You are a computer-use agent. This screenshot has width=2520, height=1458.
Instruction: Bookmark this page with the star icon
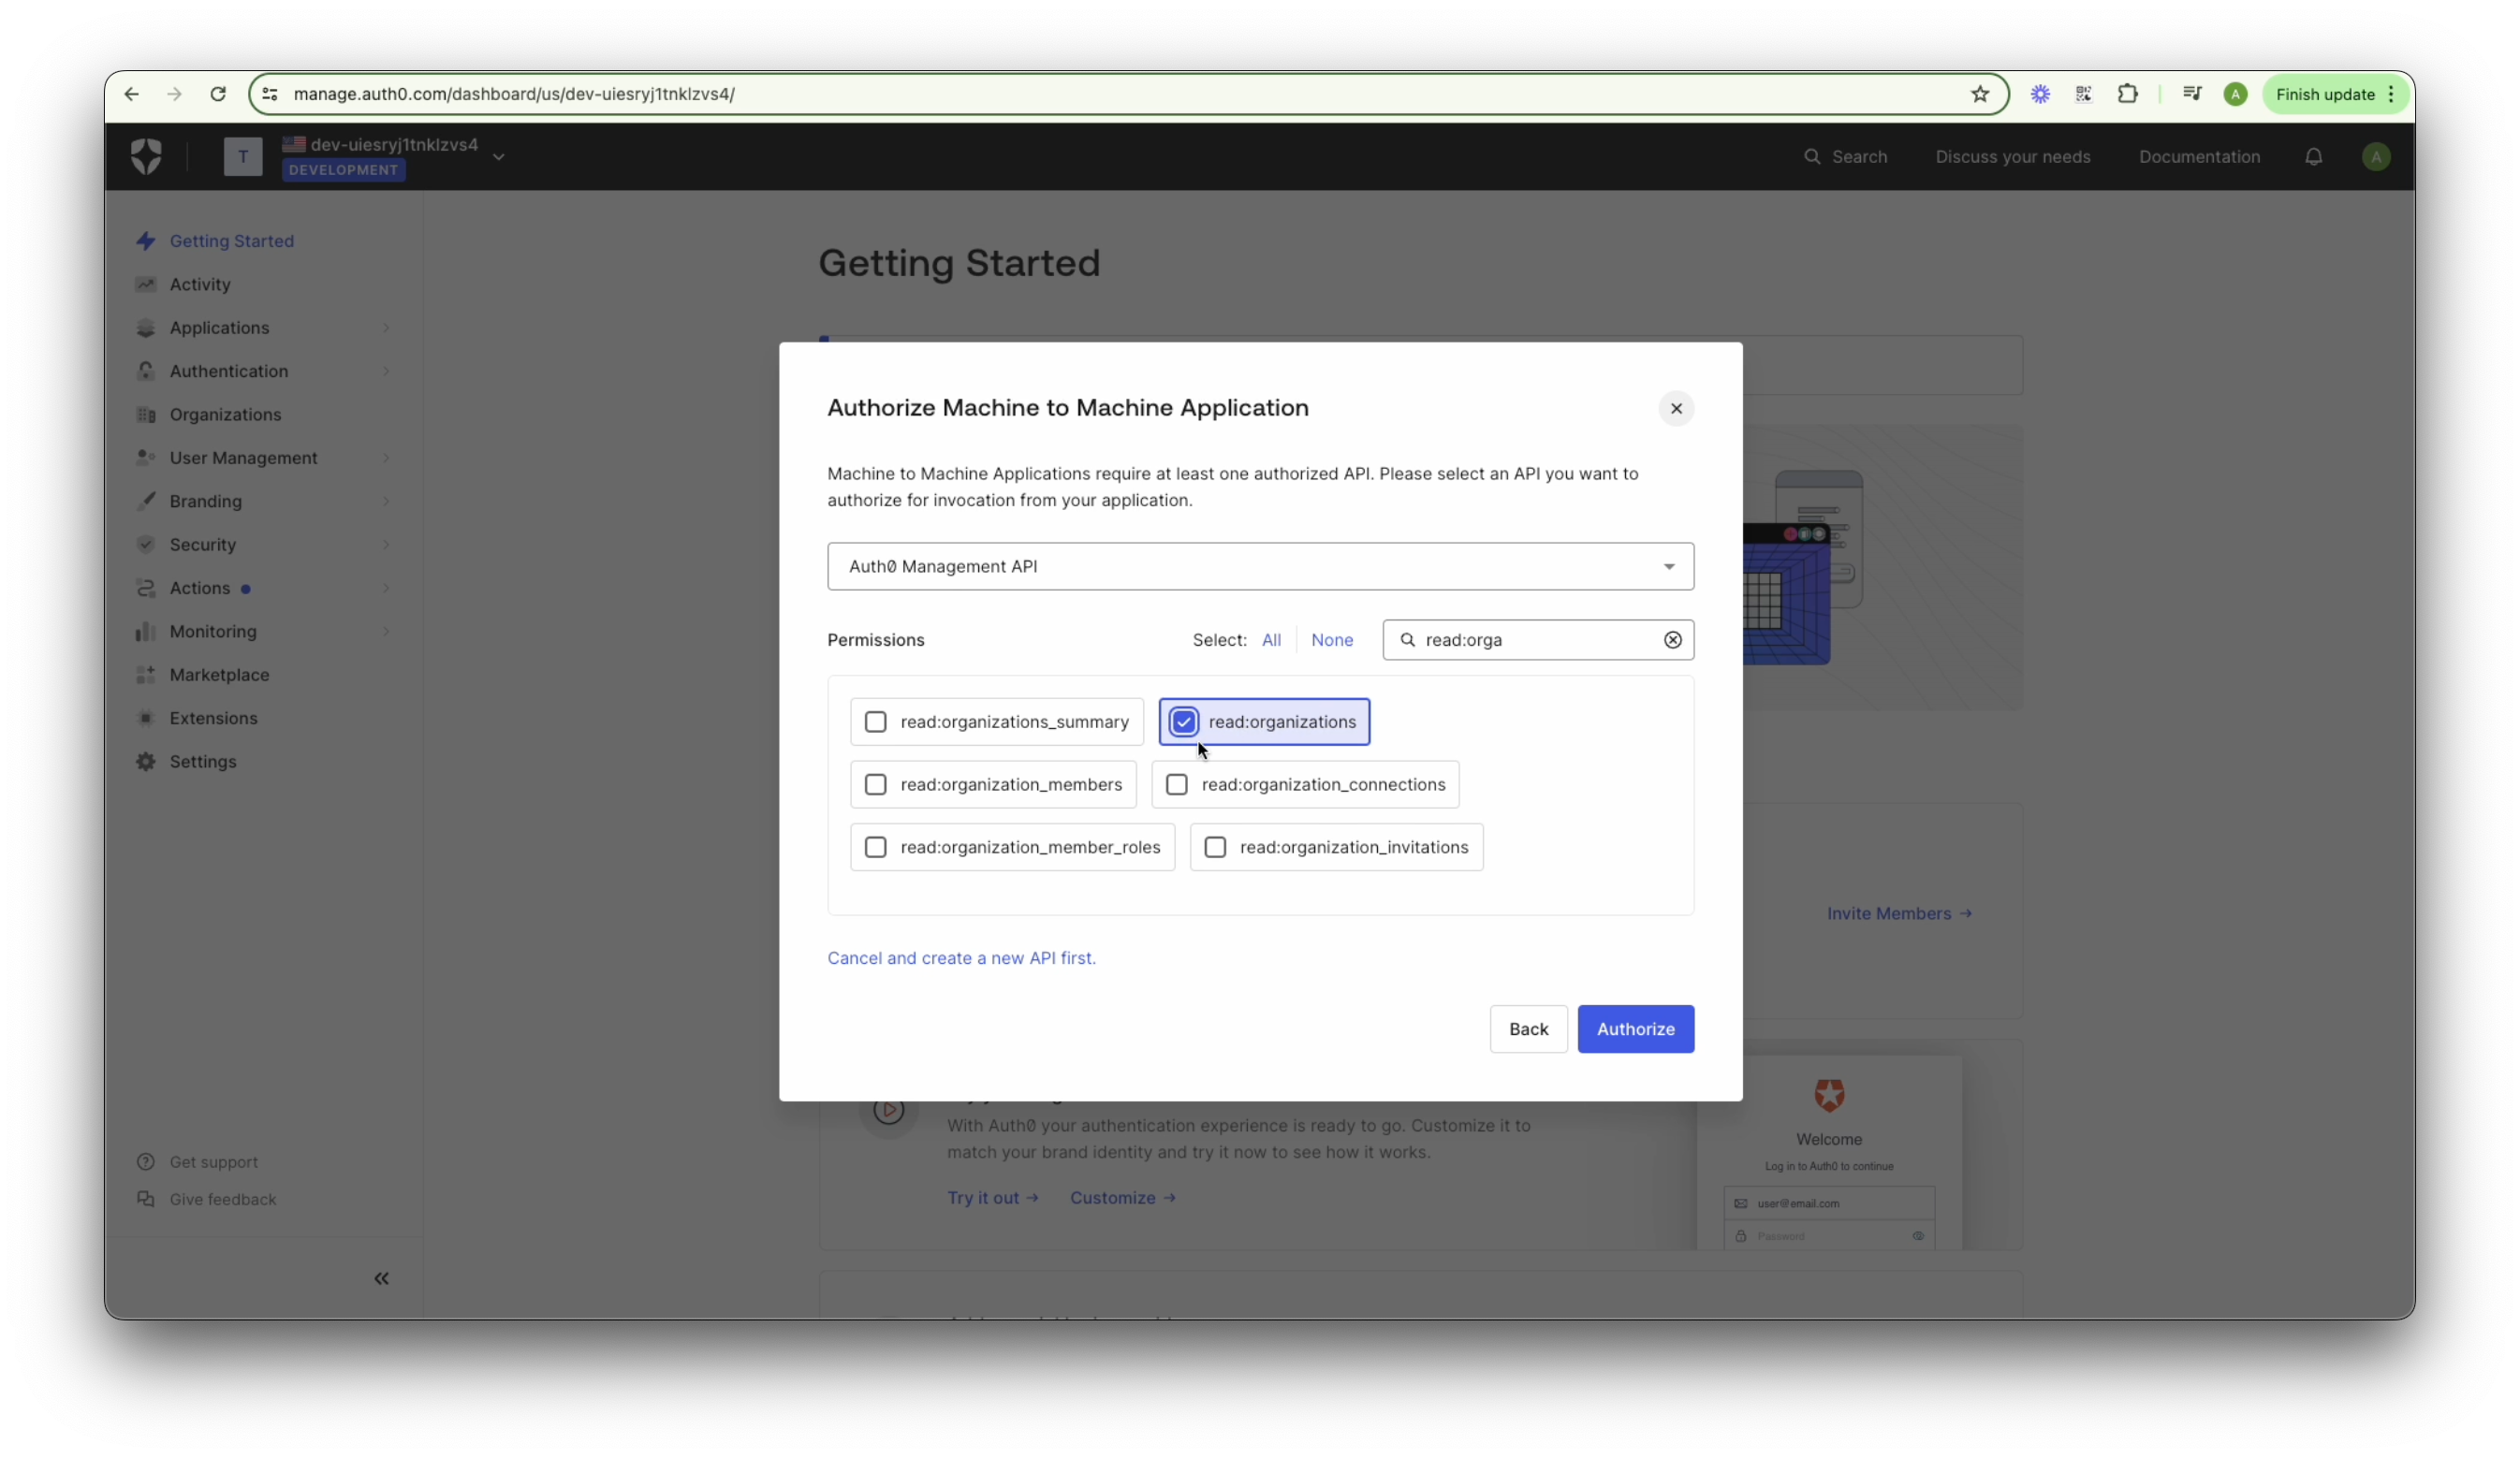pos(1979,94)
